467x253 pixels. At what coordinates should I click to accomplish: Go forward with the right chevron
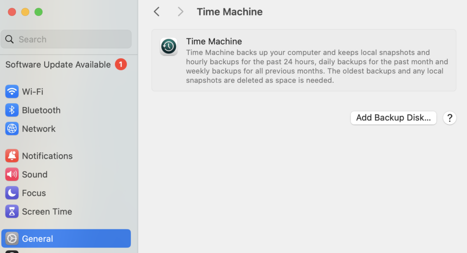180,11
